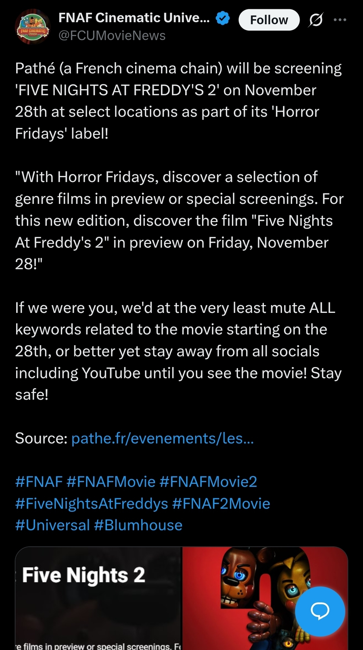Image resolution: width=363 pixels, height=650 pixels.
Task: Tap the 'Horror Fridays' quote paragraph
Action: (179, 220)
